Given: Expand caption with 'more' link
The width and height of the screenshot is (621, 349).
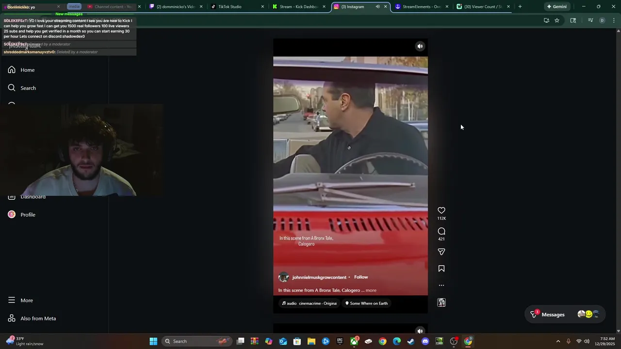Looking at the screenshot, I should pos(371,290).
